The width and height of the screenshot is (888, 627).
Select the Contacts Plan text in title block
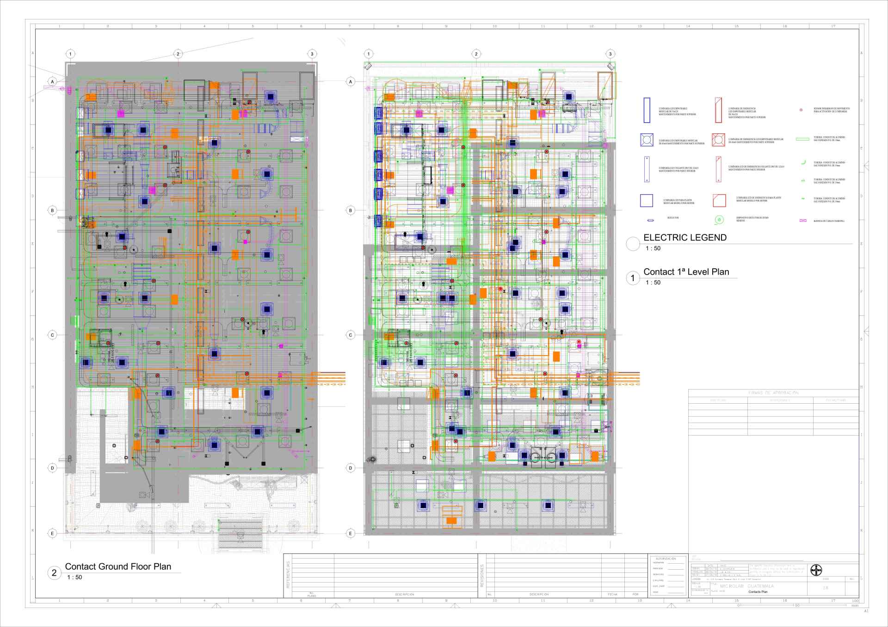click(x=758, y=592)
